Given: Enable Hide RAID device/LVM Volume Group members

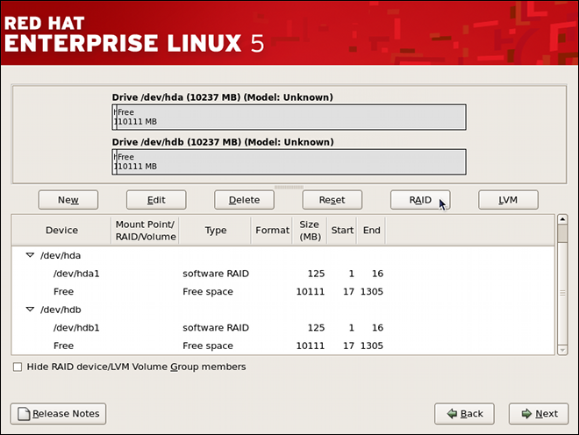Looking at the screenshot, I should tap(18, 367).
